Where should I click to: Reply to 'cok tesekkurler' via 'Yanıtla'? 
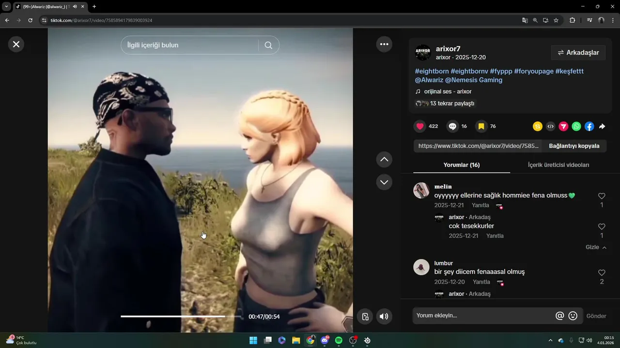495,236
